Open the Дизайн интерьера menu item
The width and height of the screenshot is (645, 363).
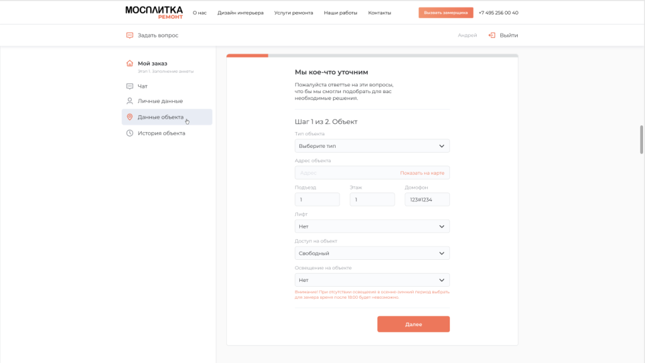tap(241, 13)
